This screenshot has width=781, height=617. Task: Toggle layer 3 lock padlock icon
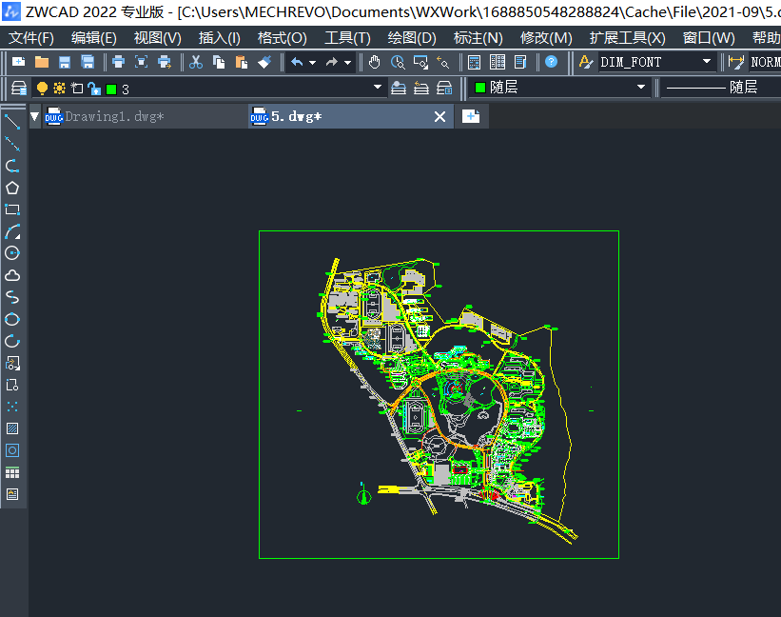(x=94, y=89)
